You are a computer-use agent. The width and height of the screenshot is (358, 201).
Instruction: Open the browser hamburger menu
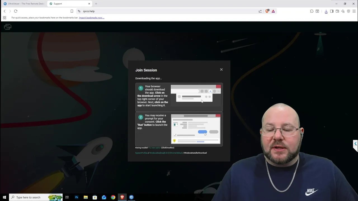coord(354,11)
